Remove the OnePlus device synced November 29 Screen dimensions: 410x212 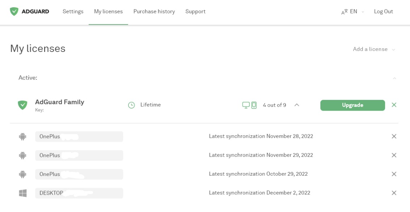[x=394, y=155]
